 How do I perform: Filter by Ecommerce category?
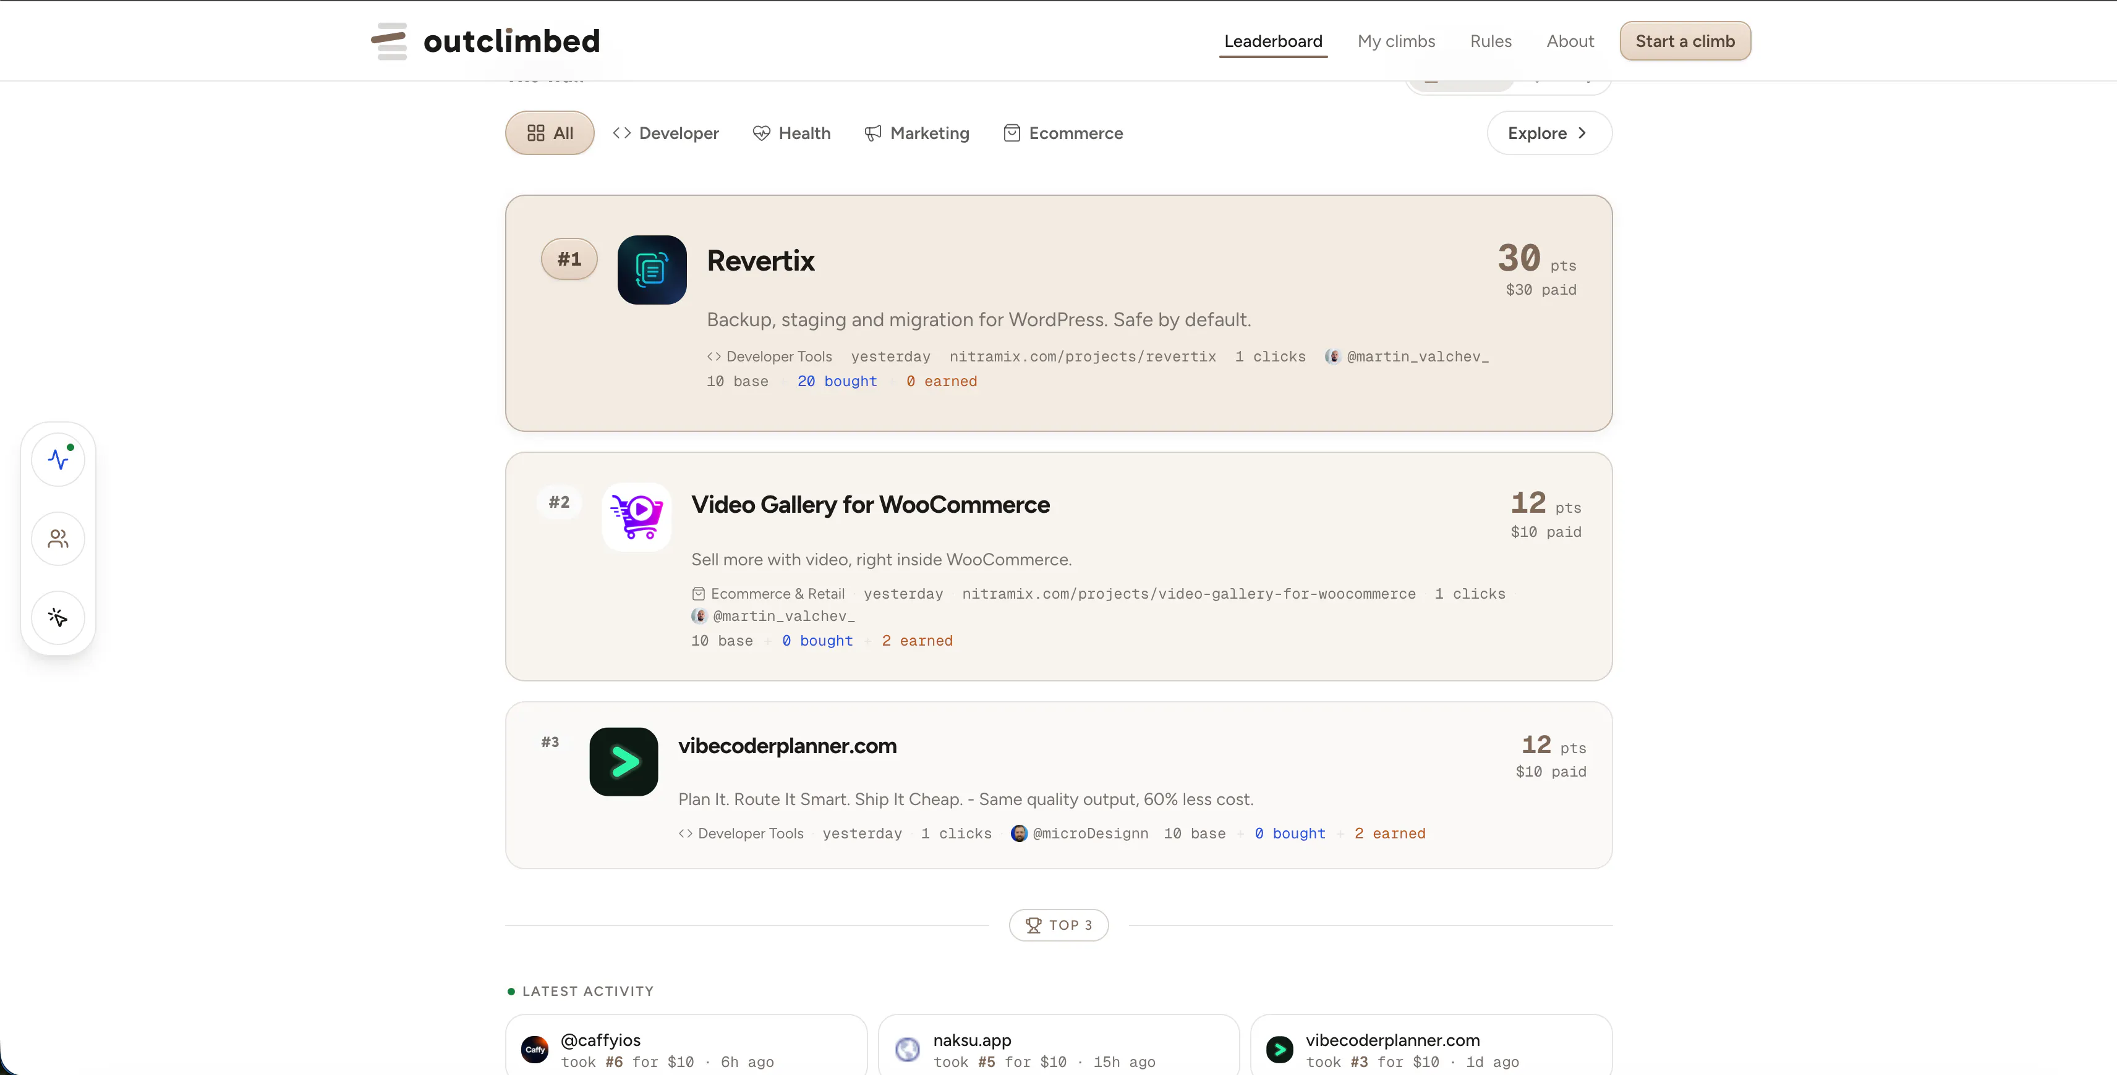pyautogui.click(x=1063, y=133)
